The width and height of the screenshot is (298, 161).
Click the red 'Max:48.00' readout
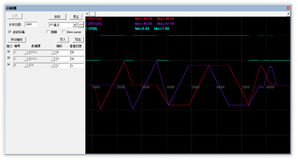click(x=166, y=19)
